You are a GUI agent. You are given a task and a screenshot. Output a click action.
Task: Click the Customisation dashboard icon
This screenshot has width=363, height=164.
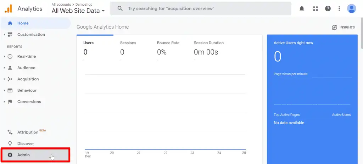(x=10, y=34)
